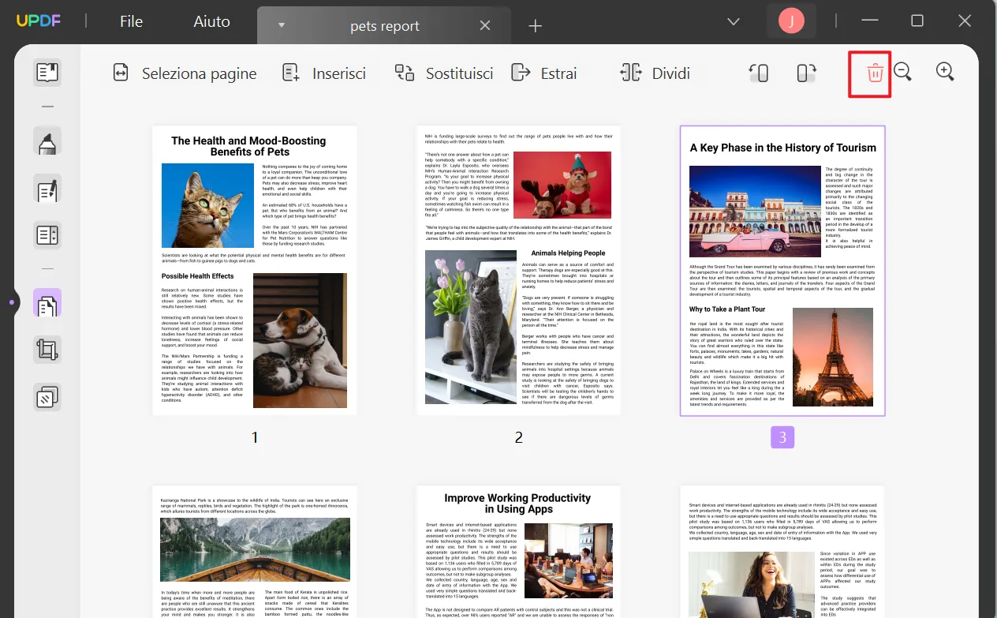Minimize the UPDF window

click(x=870, y=21)
